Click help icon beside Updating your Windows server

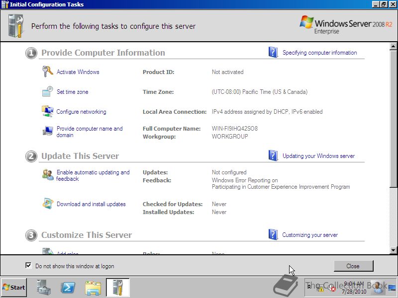tap(273, 155)
